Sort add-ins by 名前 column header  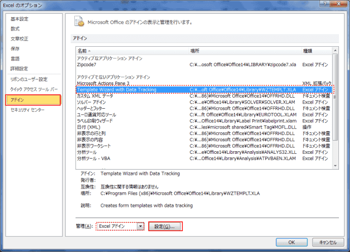(132, 51)
